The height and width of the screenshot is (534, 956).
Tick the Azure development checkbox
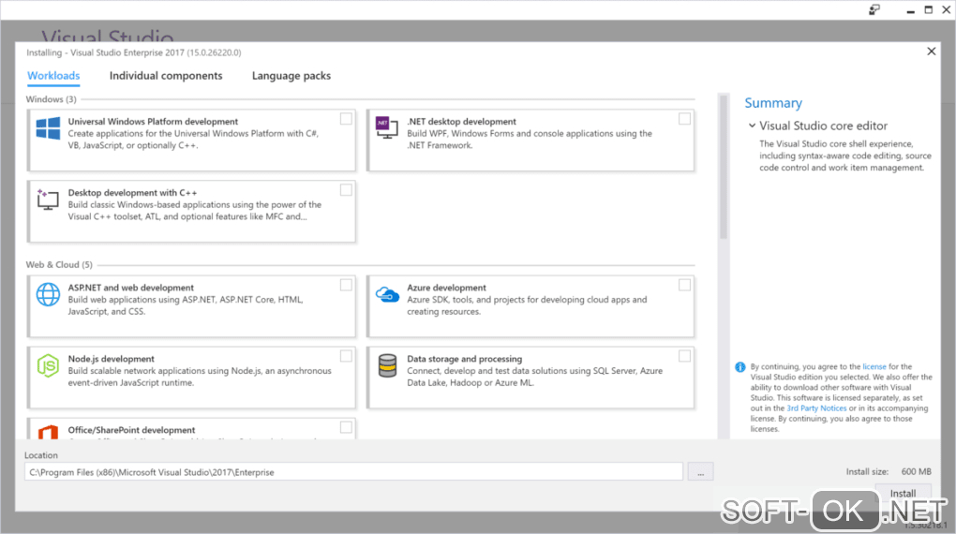(x=684, y=285)
